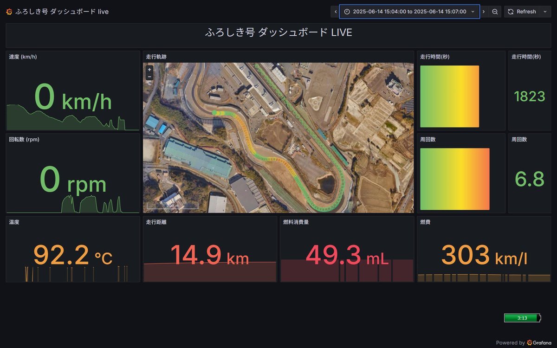Click the 1823 run time value
The height and width of the screenshot is (348, 557).
[530, 97]
